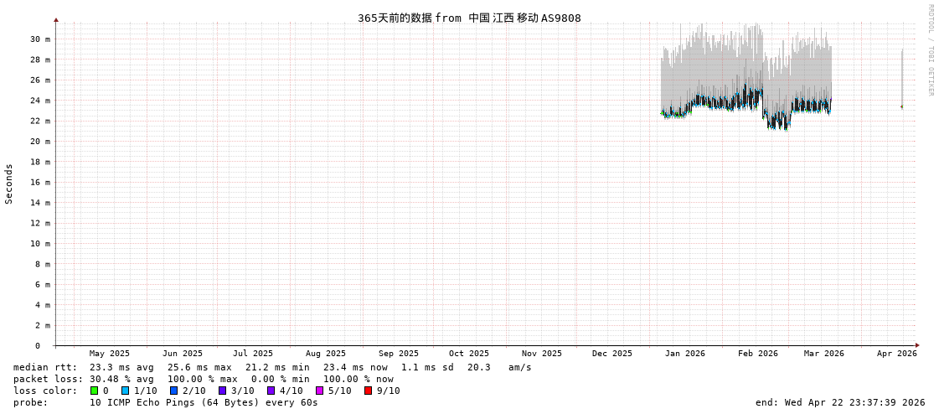Click the end timestamp text

[839, 402]
